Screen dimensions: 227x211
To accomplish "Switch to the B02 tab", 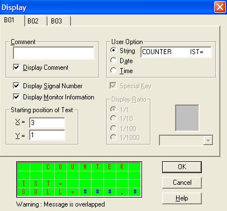I will (33, 21).
